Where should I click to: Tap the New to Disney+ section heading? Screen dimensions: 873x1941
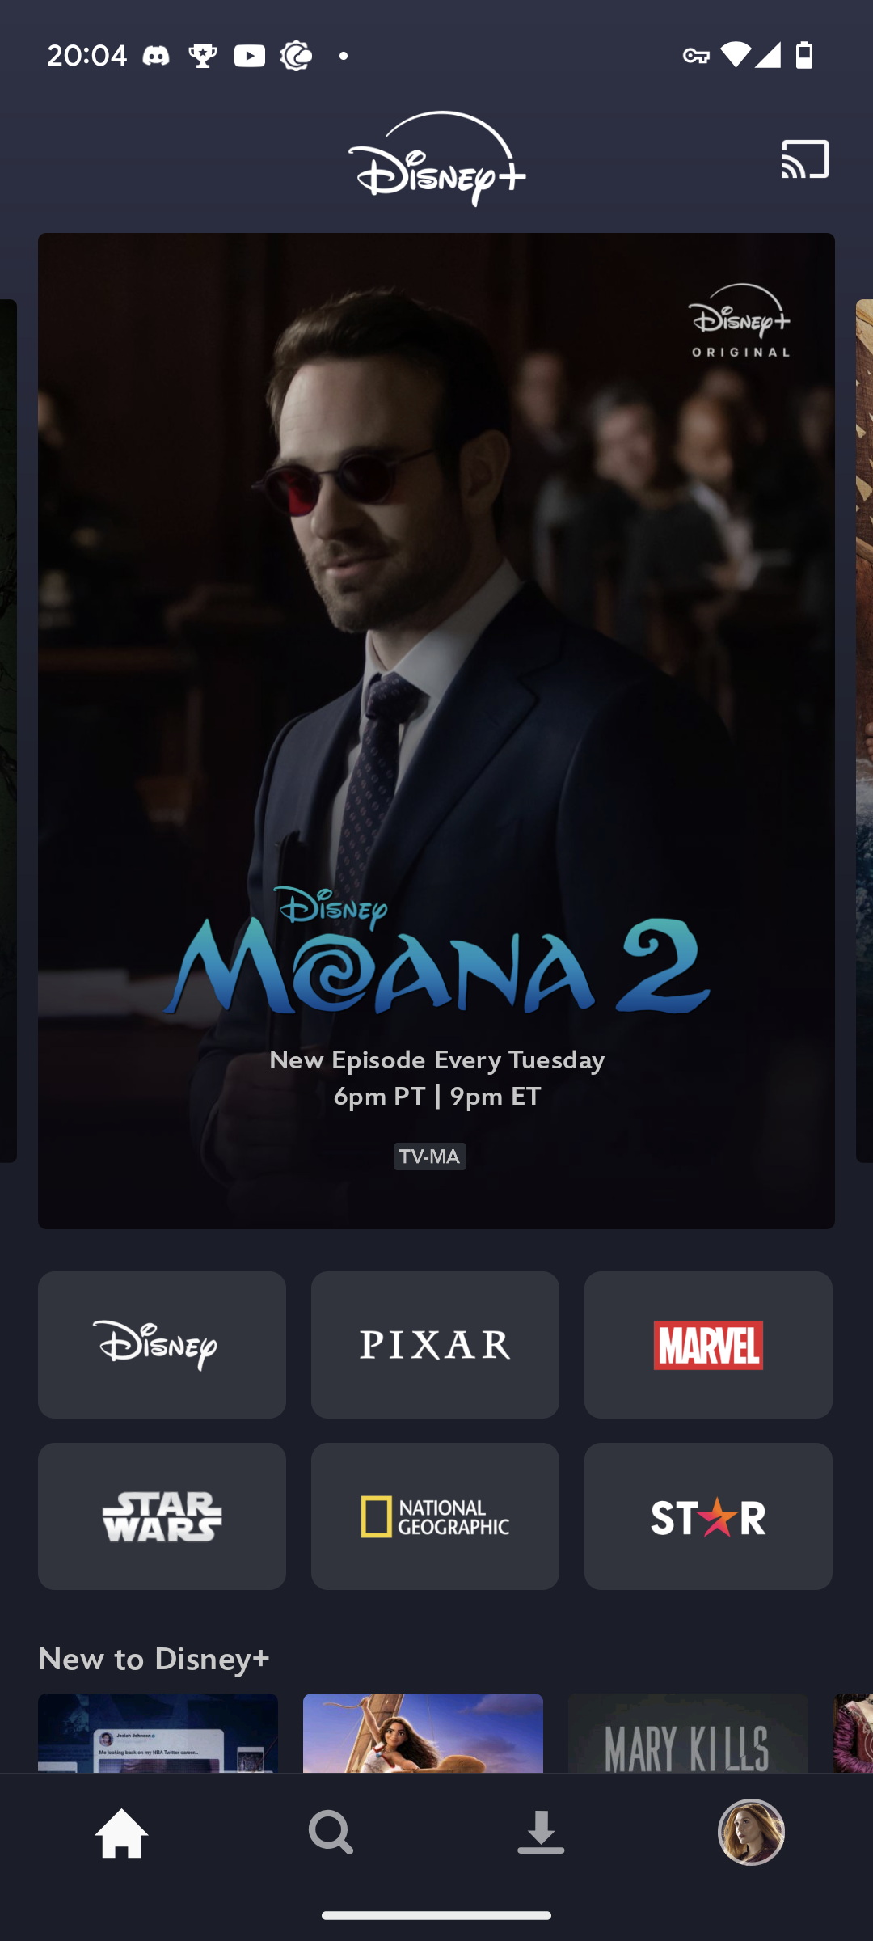tap(154, 1659)
